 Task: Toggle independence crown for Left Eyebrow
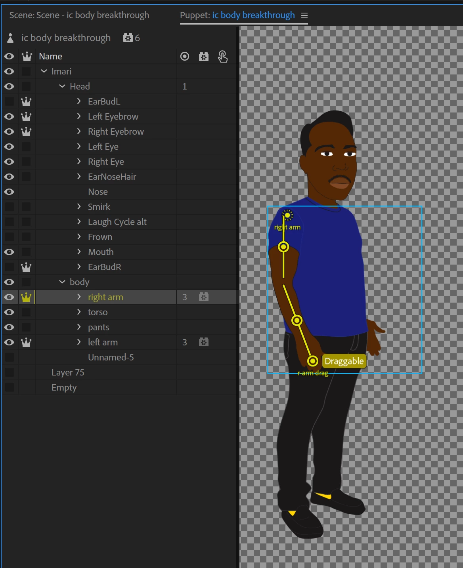pyautogui.click(x=26, y=116)
